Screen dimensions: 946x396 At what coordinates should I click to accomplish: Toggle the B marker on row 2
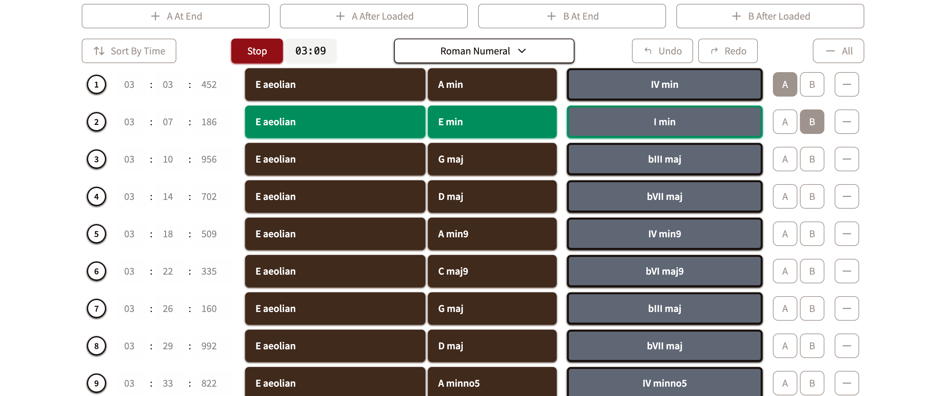pyautogui.click(x=812, y=122)
